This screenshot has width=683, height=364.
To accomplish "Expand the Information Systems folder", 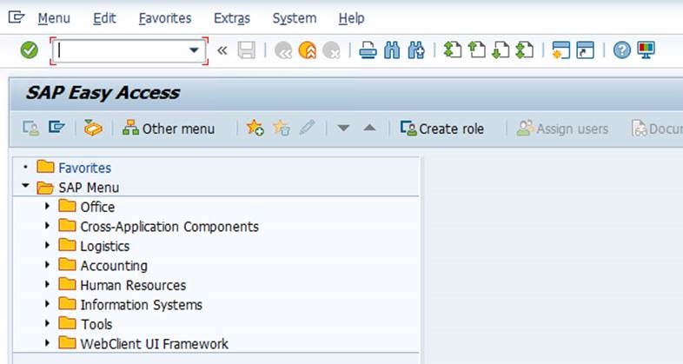I will pyautogui.click(x=47, y=304).
